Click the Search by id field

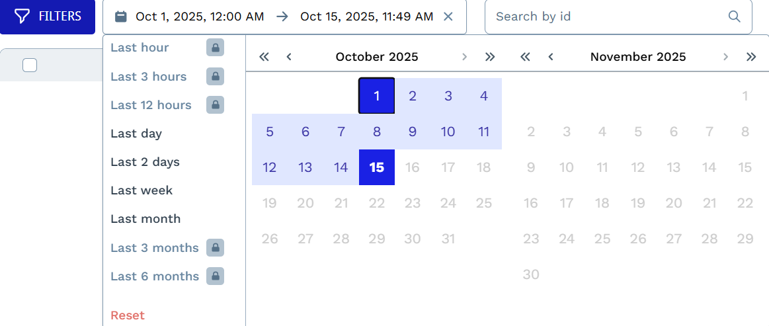coord(608,17)
